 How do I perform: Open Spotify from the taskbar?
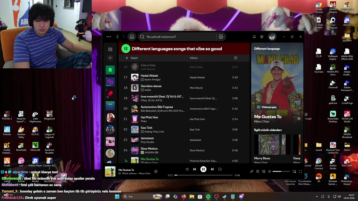click(208, 197)
